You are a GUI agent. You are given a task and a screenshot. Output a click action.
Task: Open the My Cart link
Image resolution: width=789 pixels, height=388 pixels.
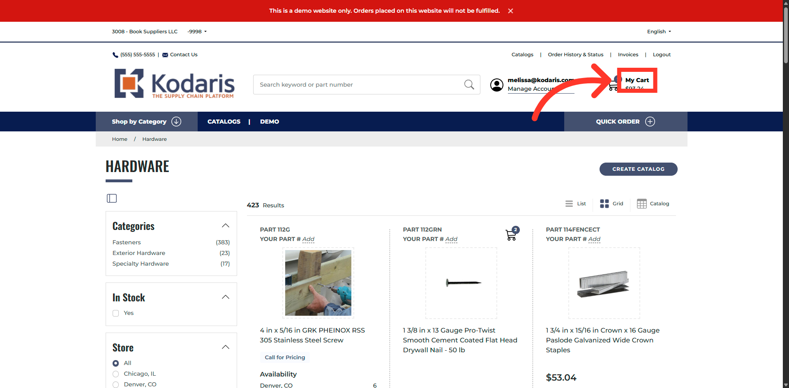pos(637,80)
